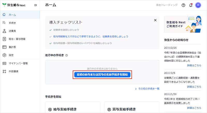Open 手続き in the sidebar menu
Screen dimensions: 207x113
pos(12,23)
